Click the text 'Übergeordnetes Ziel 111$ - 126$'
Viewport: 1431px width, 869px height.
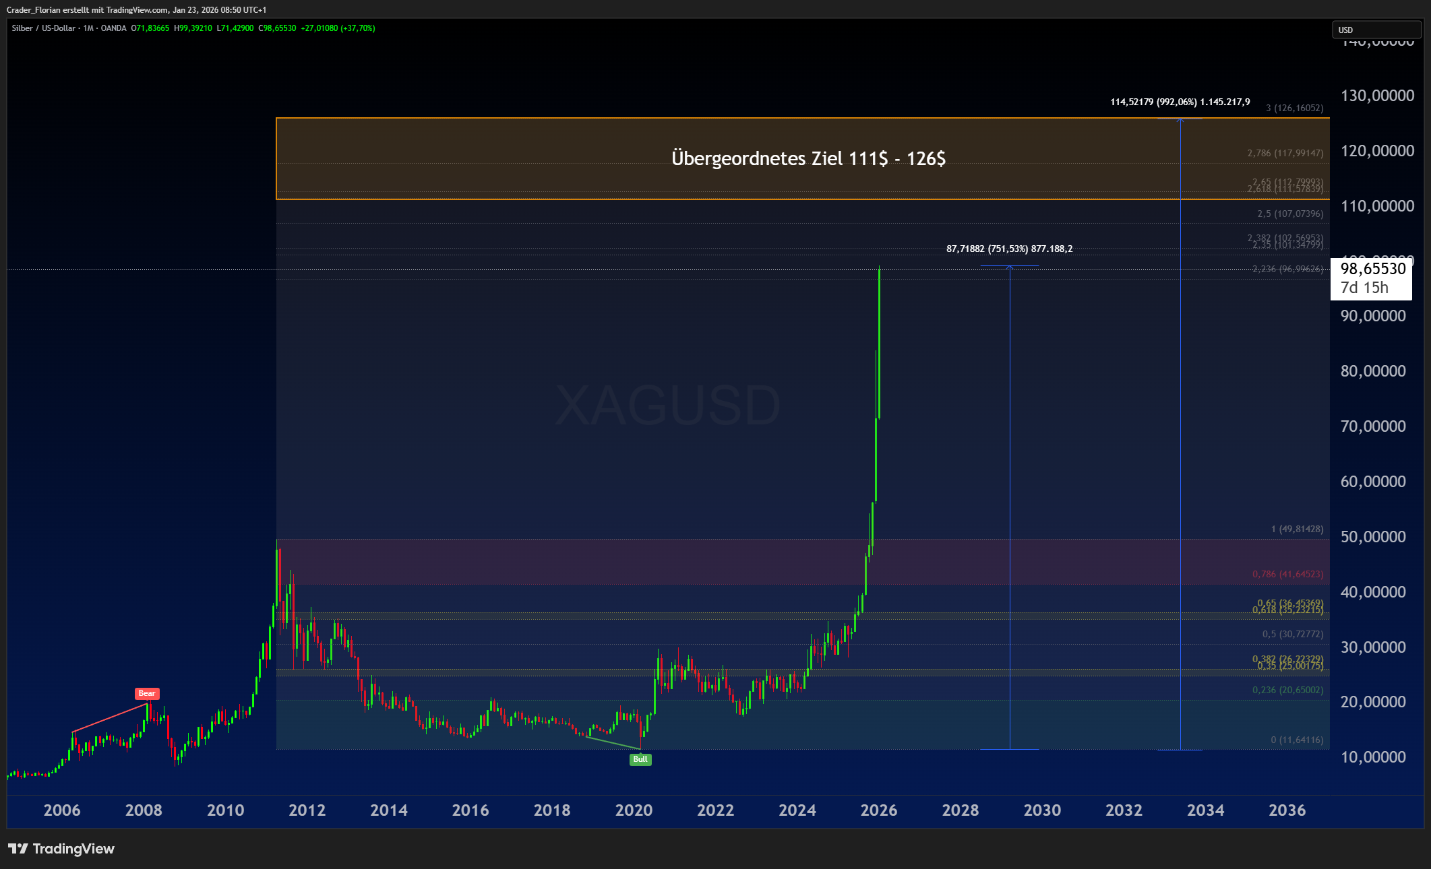click(x=808, y=158)
